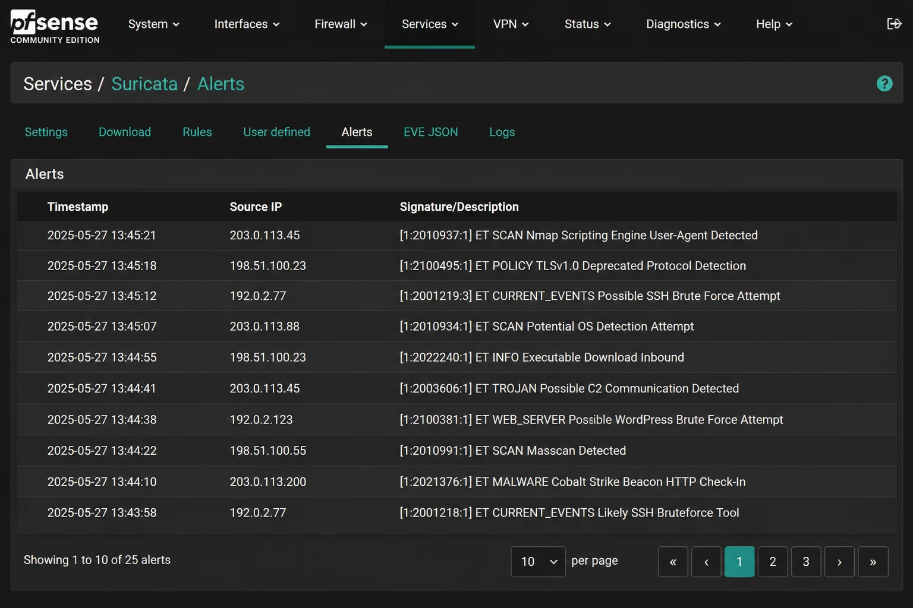Go to next page of alerts

[839, 562]
